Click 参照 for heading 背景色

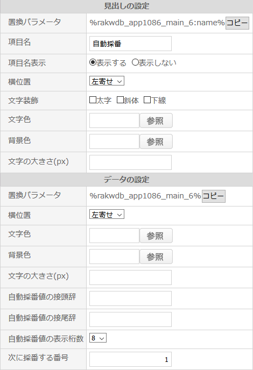[156, 141]
